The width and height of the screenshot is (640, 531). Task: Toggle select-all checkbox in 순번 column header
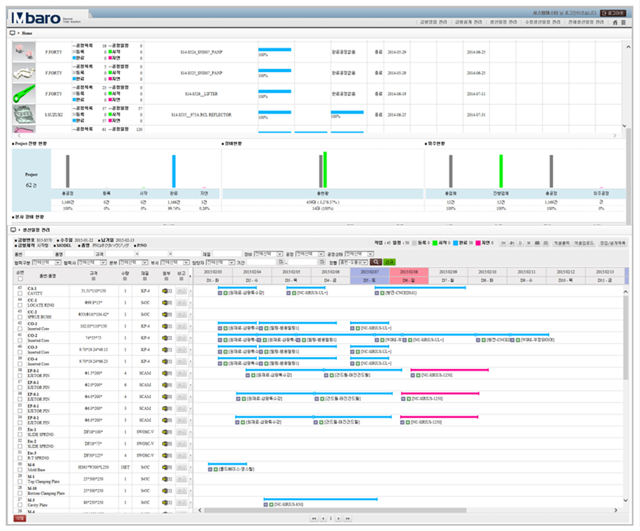[x=20, y=278]
